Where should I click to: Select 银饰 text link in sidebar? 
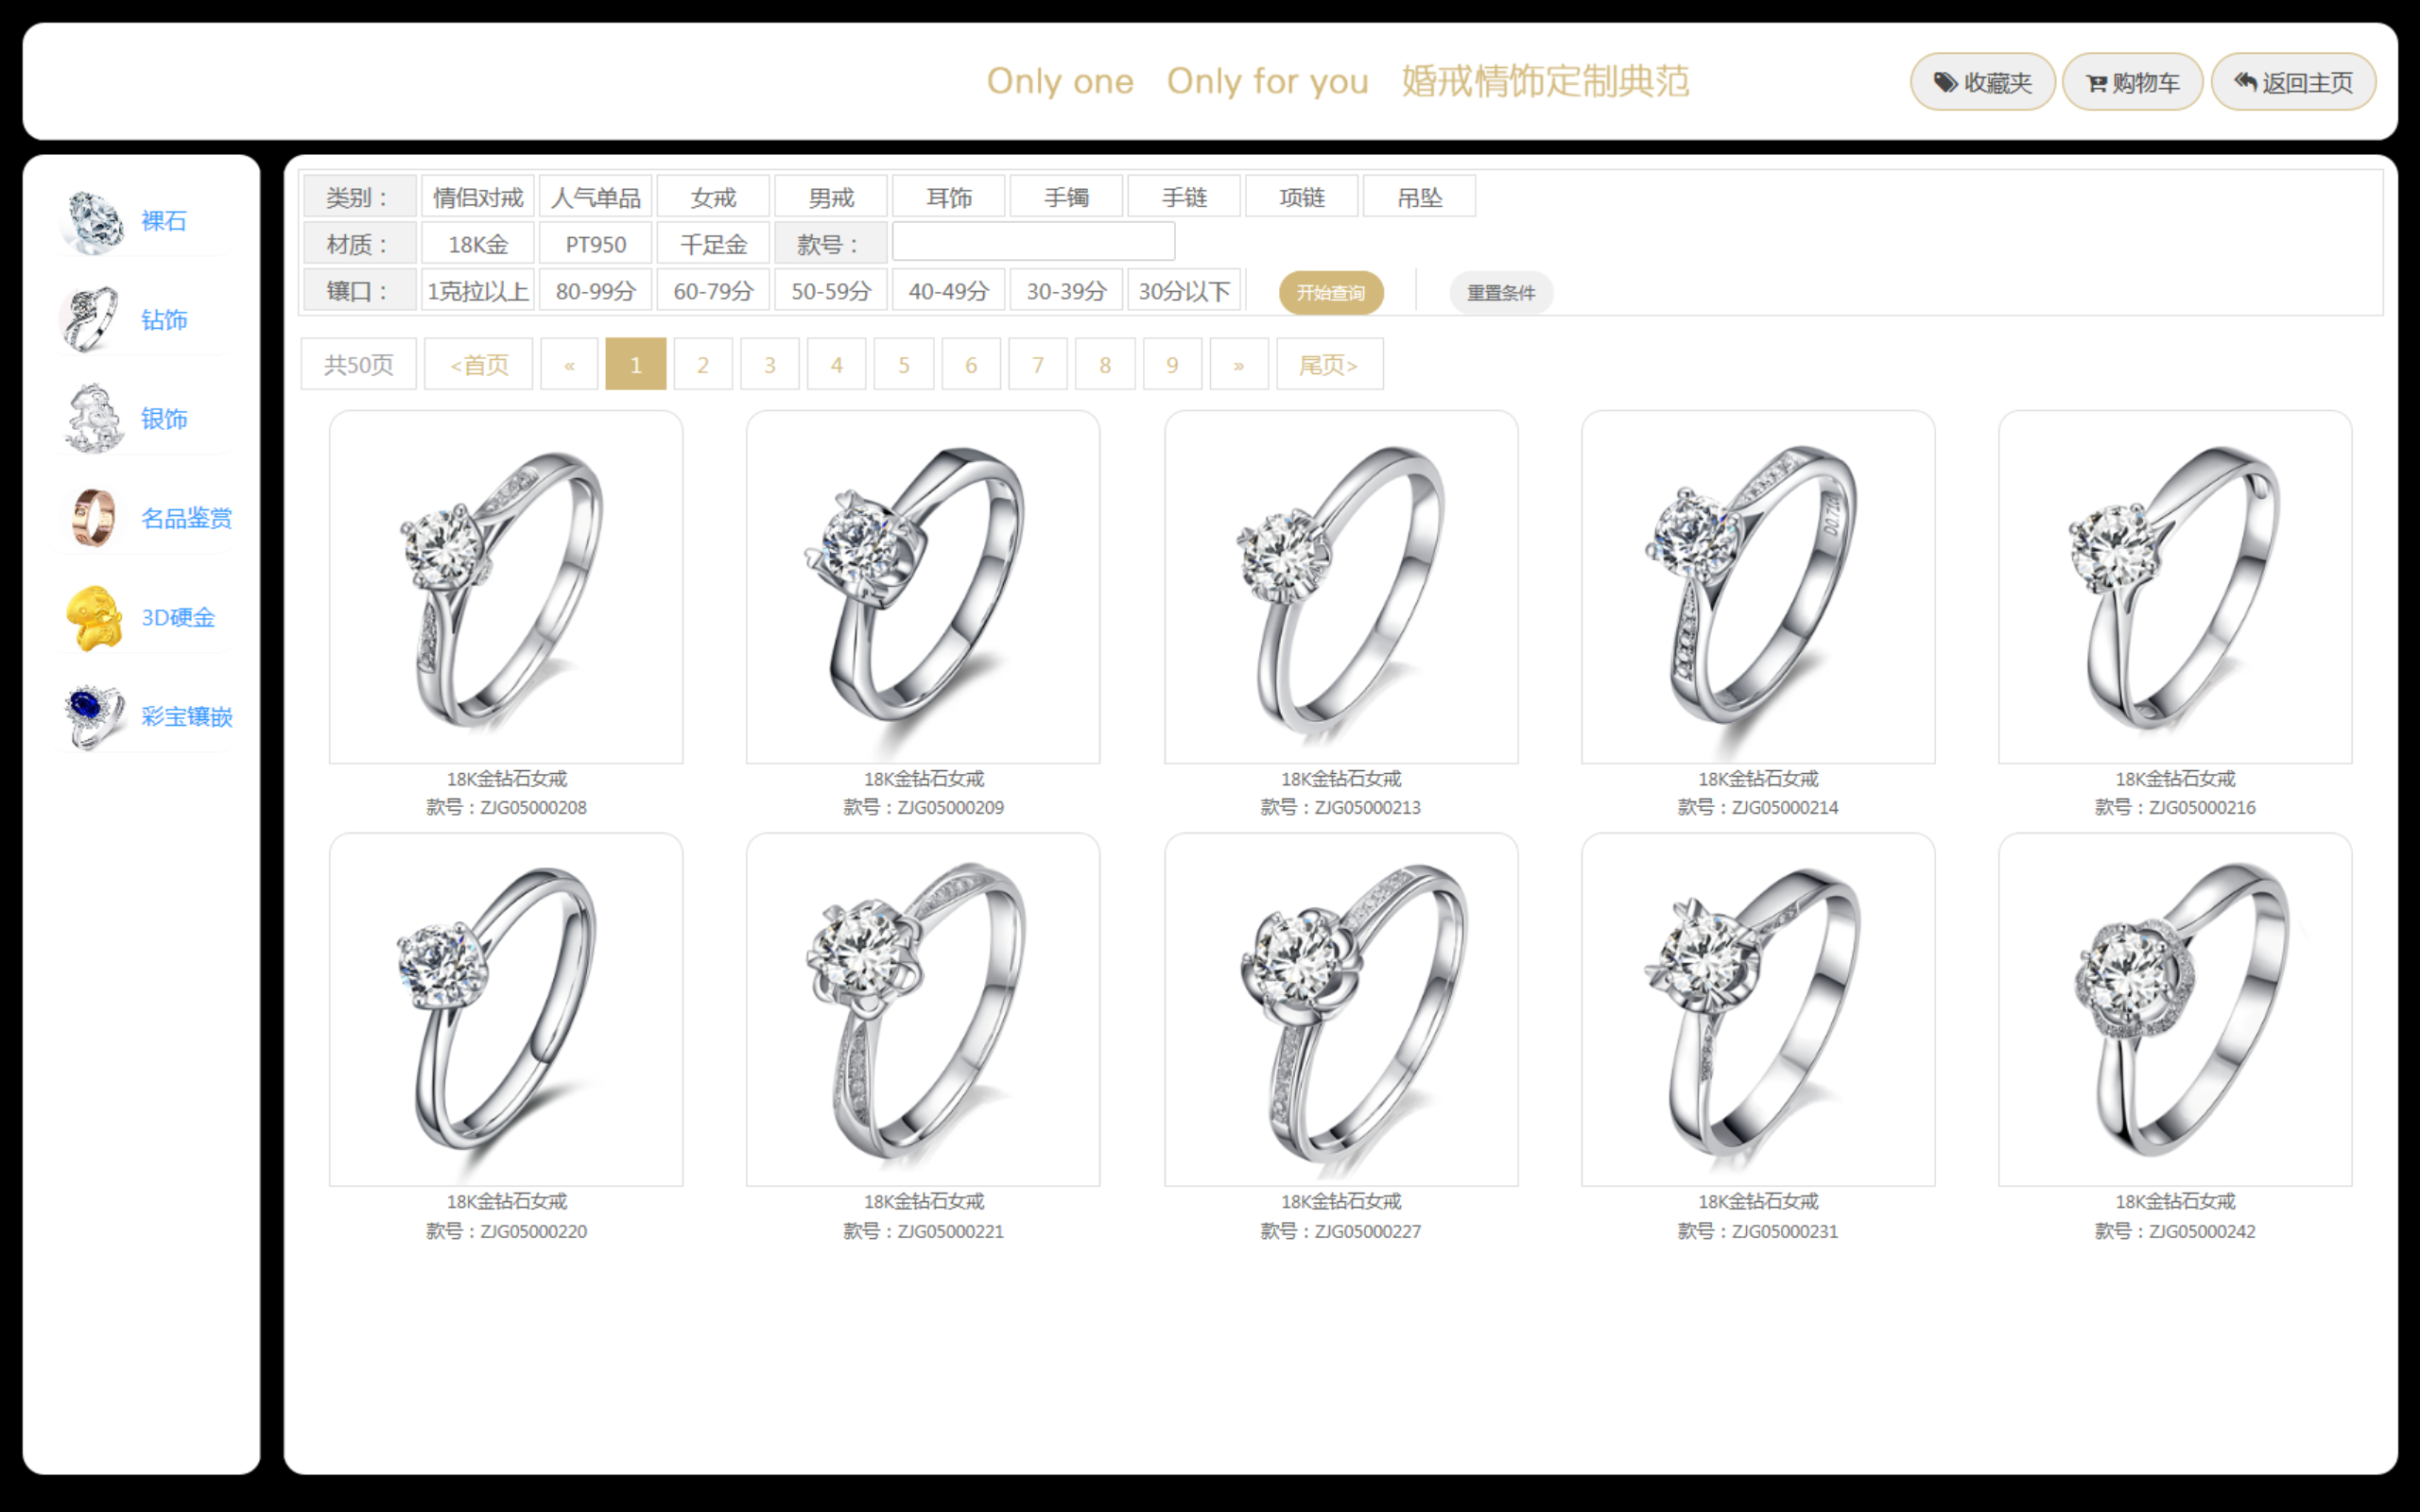pos(164,419)
